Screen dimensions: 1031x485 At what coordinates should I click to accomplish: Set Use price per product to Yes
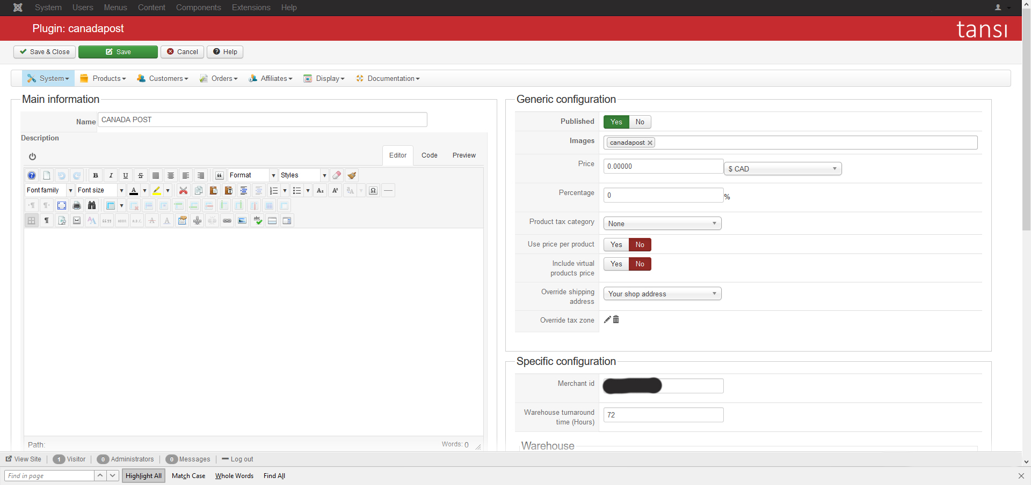(x=616, y=244)
